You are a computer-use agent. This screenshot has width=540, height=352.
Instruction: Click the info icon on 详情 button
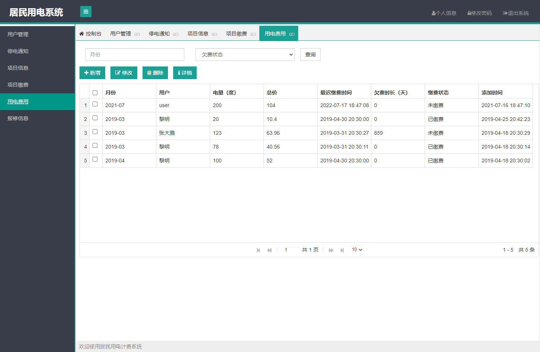[x=180, y=72]
